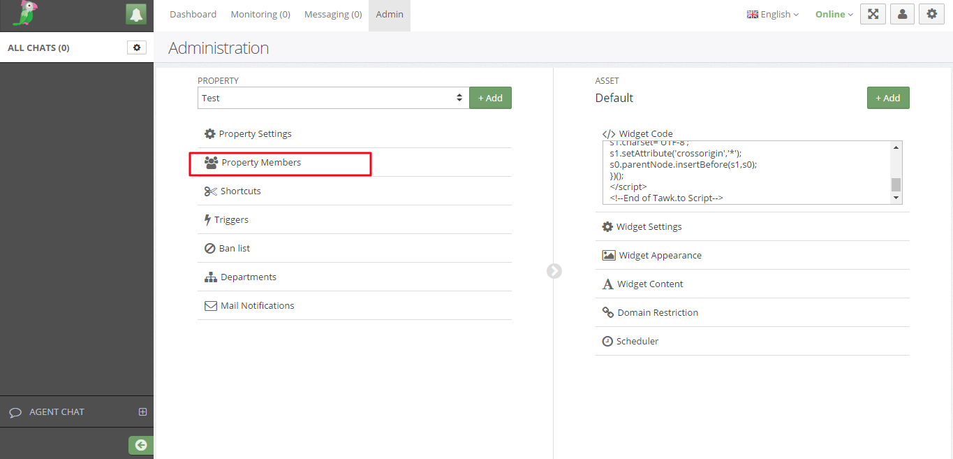The height and width of the screenshot is (459, 953).
Task: Click the Default asset name
Action: pos(614,98)
